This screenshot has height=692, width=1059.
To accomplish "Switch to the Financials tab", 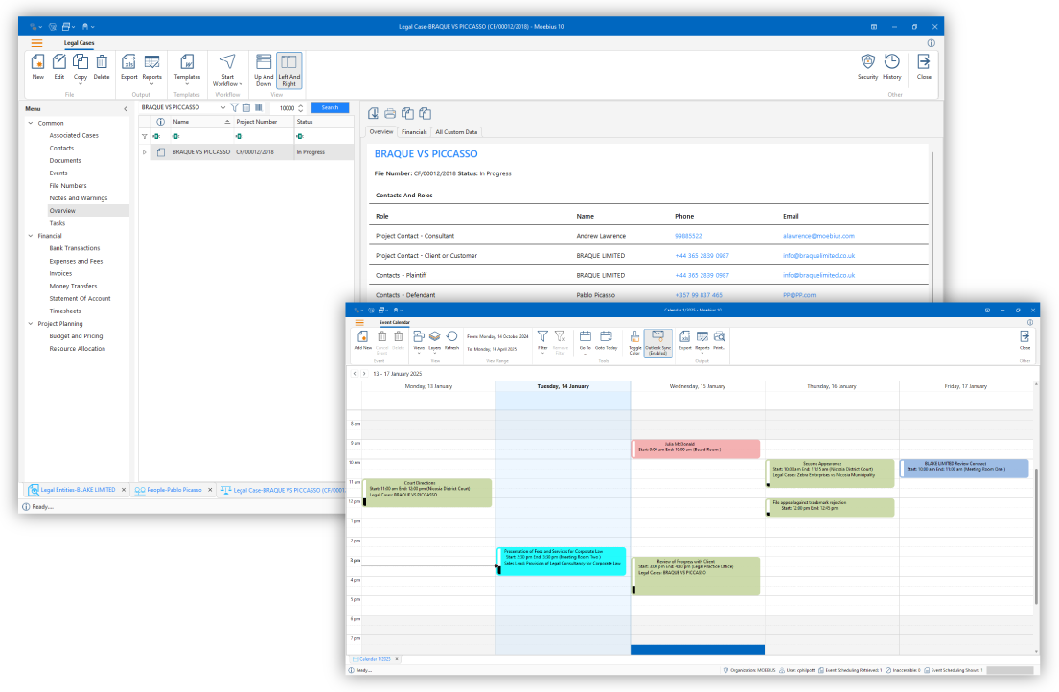I will coord(414,132).
